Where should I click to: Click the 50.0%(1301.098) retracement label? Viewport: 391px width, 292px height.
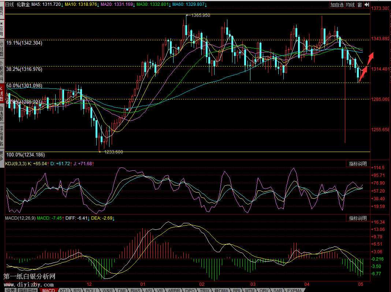[x=24, y=86]
